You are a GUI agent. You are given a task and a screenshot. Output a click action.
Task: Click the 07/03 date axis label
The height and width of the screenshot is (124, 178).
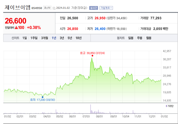(x=86, y=116)
